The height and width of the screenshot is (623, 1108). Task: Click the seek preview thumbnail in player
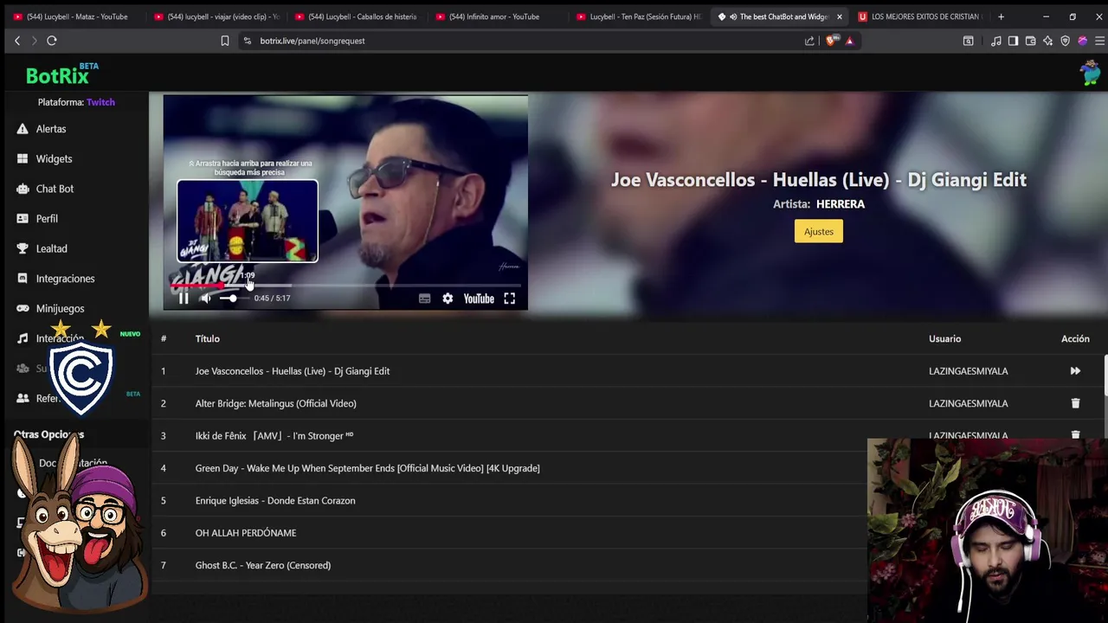248,221
